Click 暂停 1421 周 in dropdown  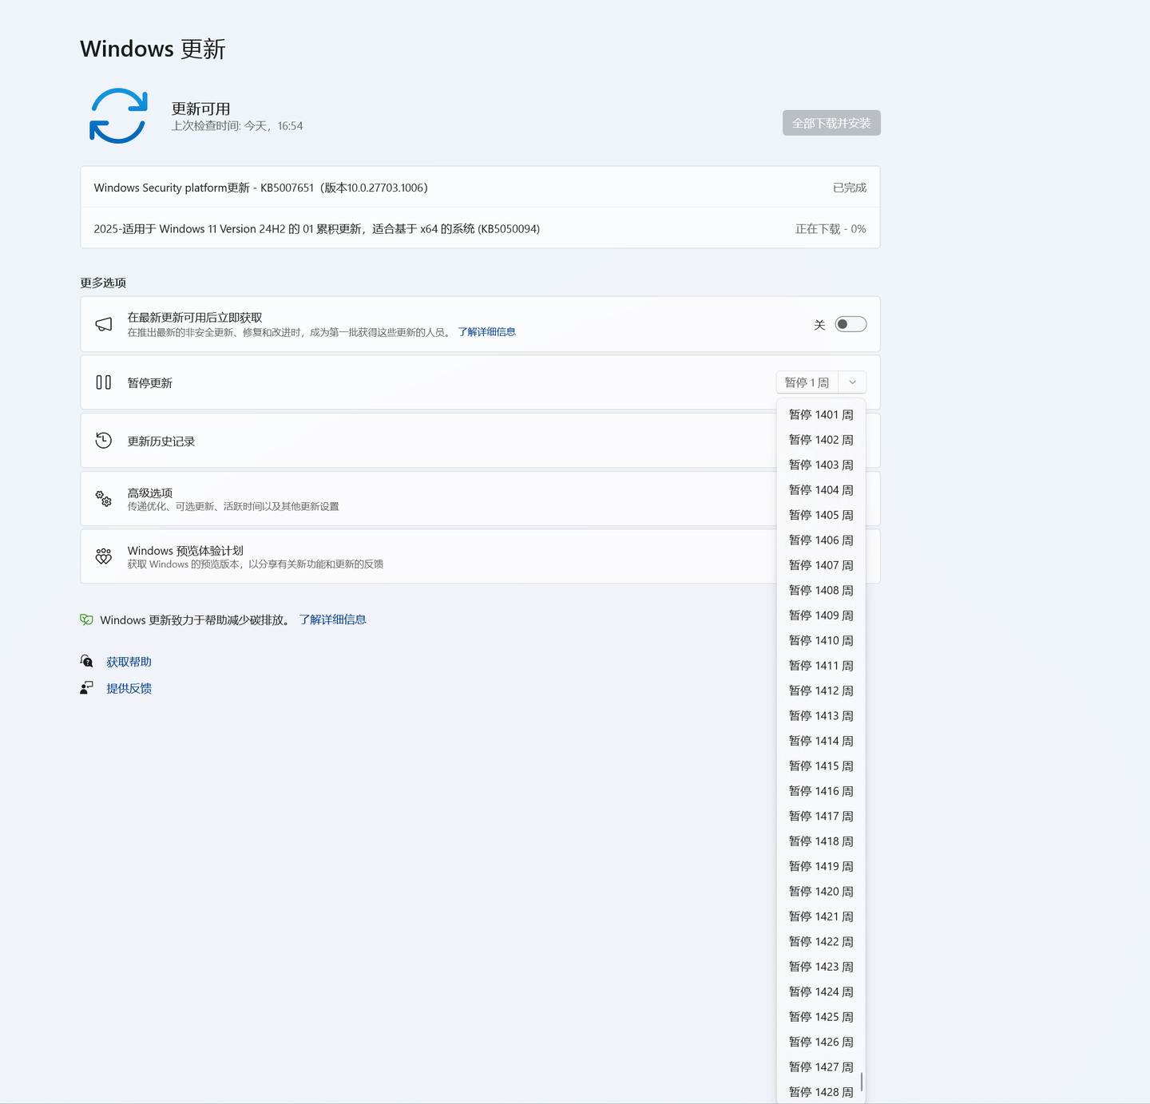coord(821,916)
